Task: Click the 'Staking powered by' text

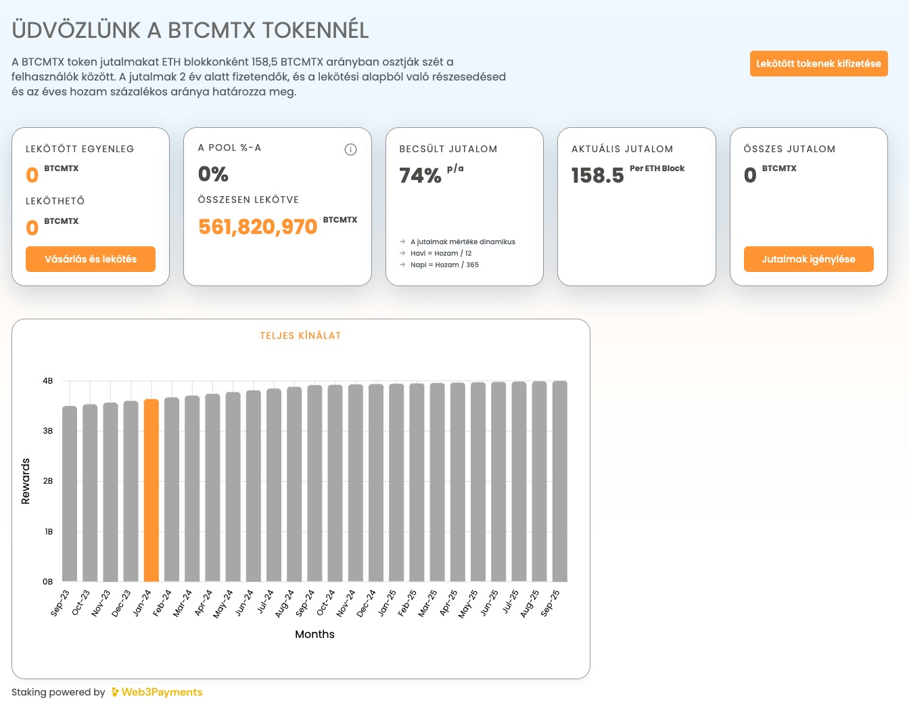Action: (x=58, y=692)
